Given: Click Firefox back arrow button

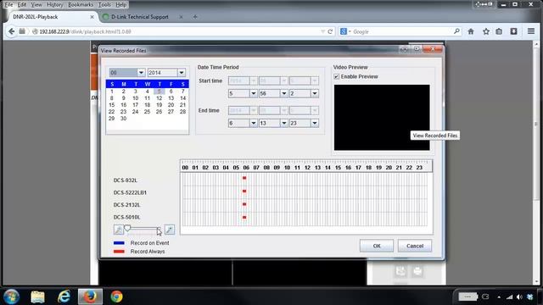Looking at the screenshot, I should [x=11, y=31].
